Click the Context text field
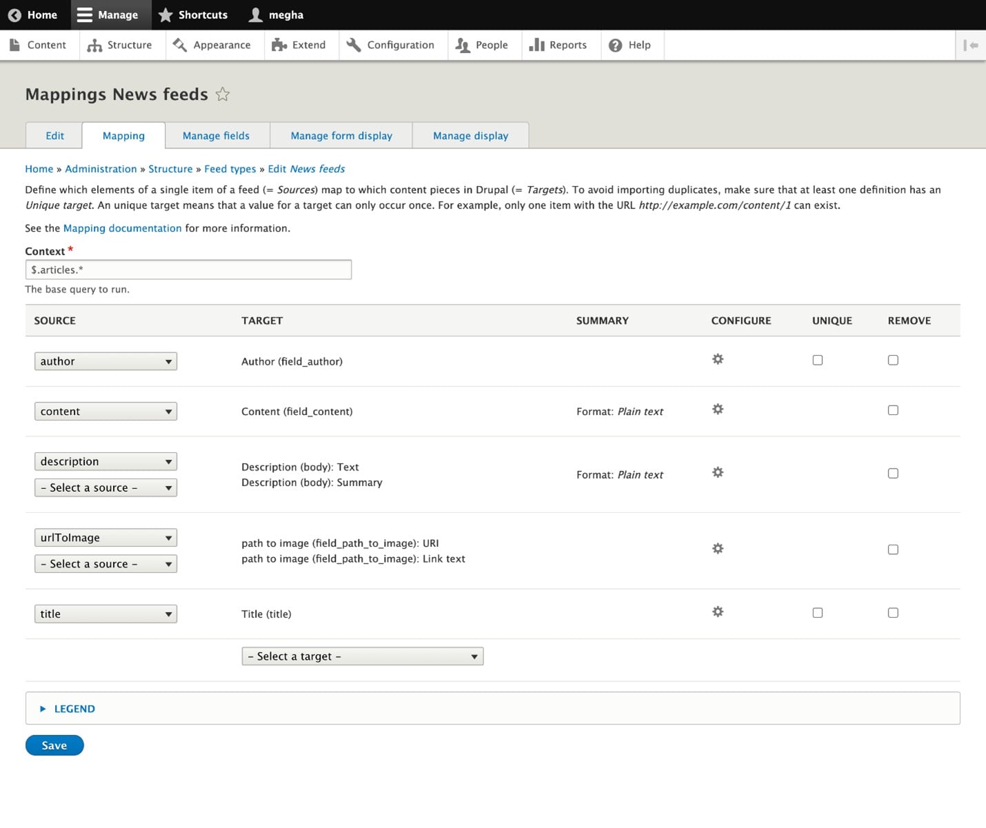 click(x=188, y=270)
